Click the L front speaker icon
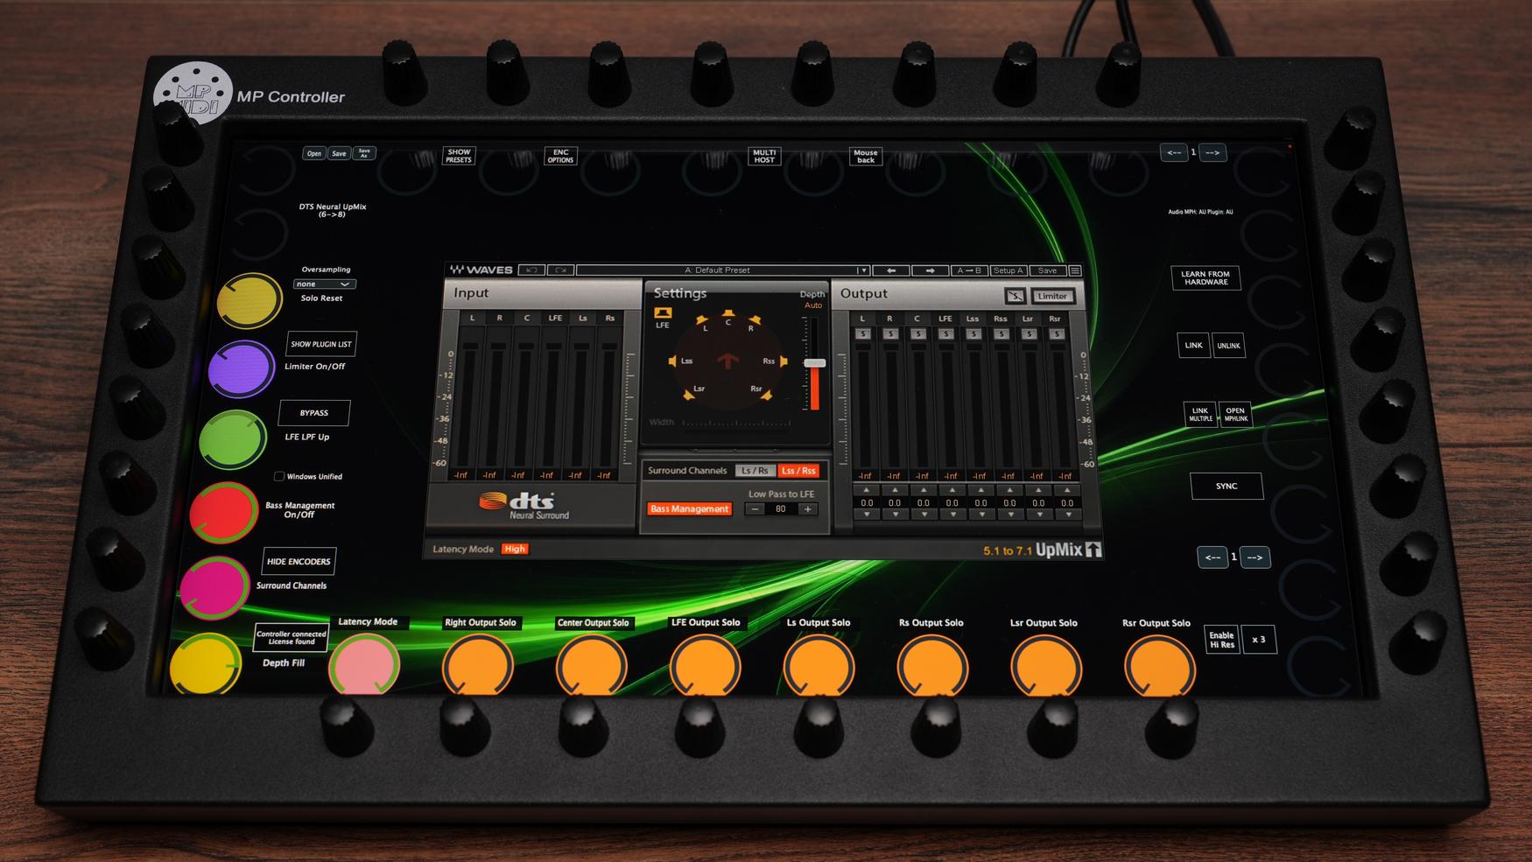 point(701,320)
